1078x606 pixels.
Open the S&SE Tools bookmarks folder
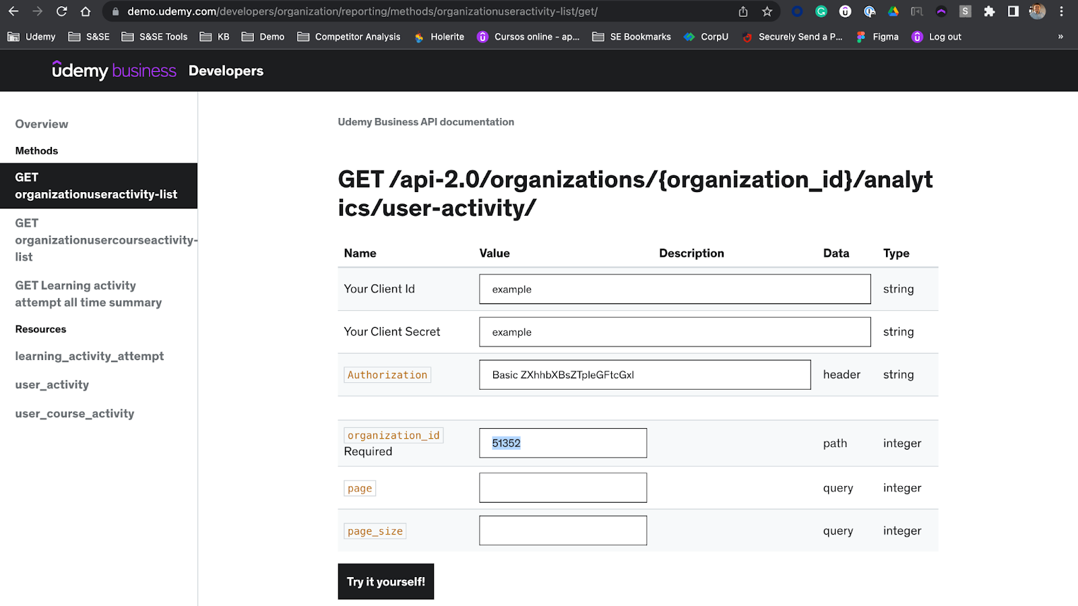(154, 37)
